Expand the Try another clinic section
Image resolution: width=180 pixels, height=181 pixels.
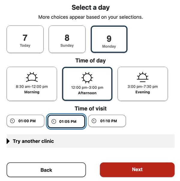tap(91, 141)
